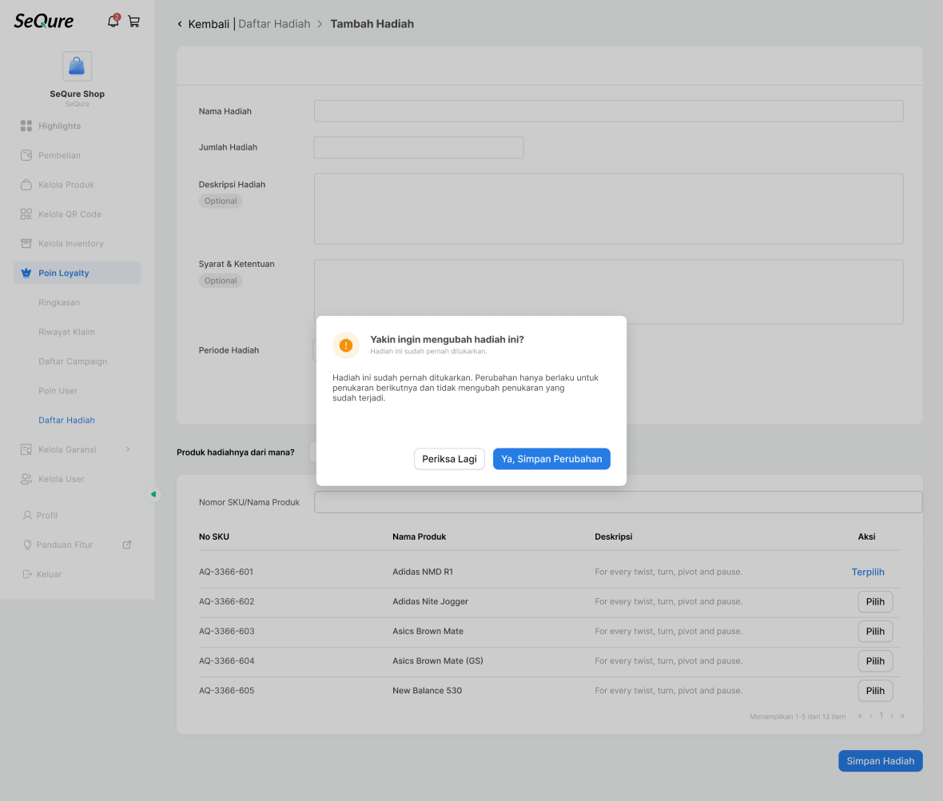Click Pilih for Asics Brown Mate AQ-3366-603
The height and width of the screenshot is (802, 943).
click(x=875, y=631)
